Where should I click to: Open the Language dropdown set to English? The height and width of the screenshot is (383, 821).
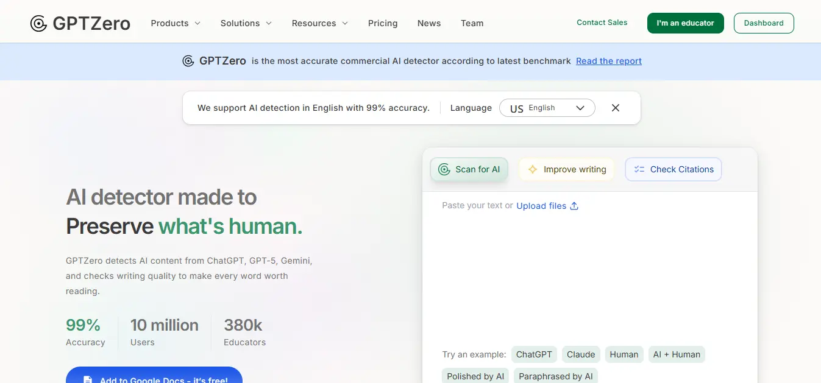(547, 108)
